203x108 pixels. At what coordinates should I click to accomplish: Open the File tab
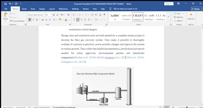6,9
